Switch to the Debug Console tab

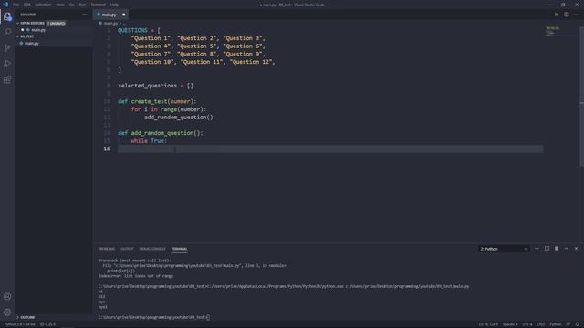[152, 249]
